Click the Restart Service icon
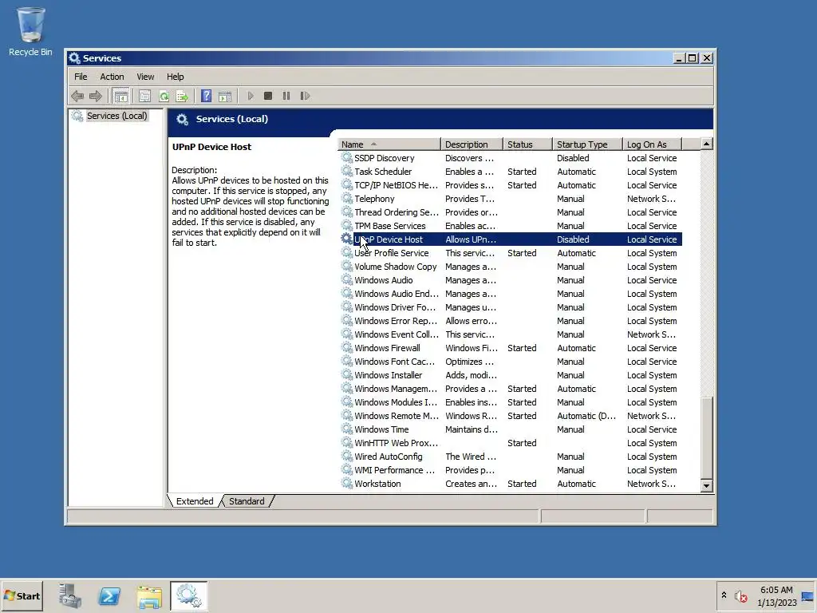This screenshot has width=817, height=613. [x=305, y=96]
